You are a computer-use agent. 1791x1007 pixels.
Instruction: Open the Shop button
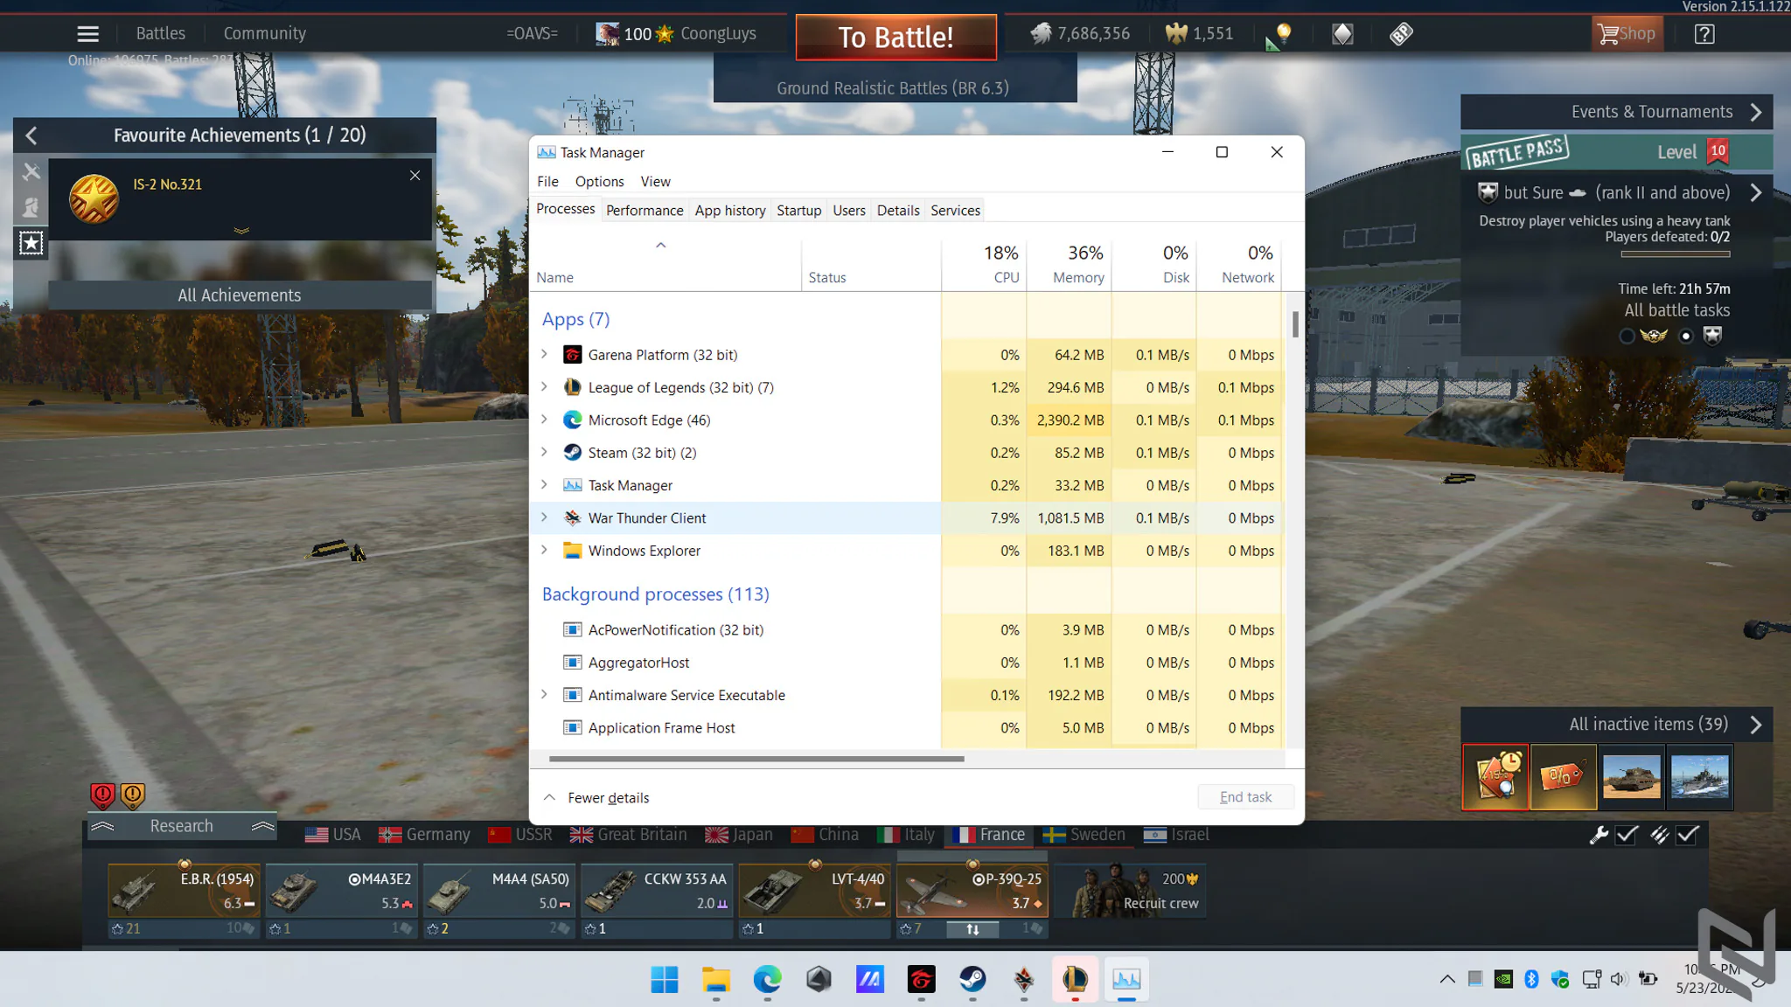tap(1627, 34)
